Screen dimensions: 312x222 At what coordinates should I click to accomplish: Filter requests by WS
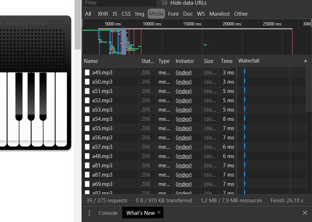coord(201,14)
